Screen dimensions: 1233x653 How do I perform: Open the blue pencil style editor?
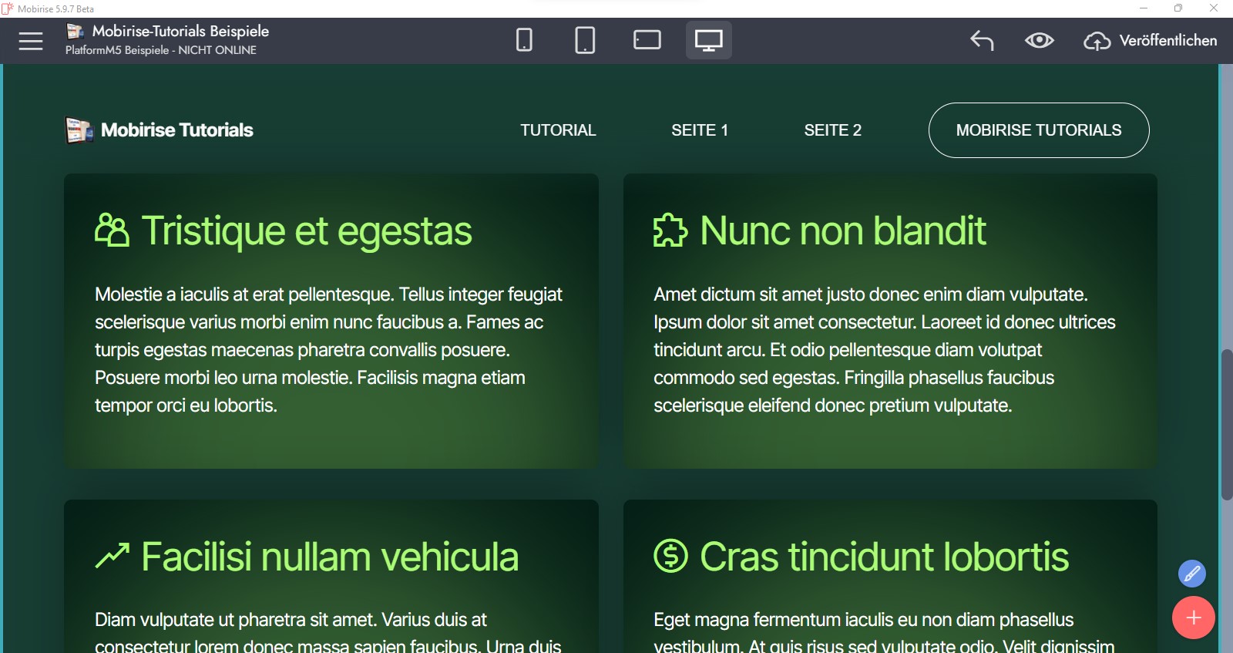pyautogui.click(x=1192, y=574)
